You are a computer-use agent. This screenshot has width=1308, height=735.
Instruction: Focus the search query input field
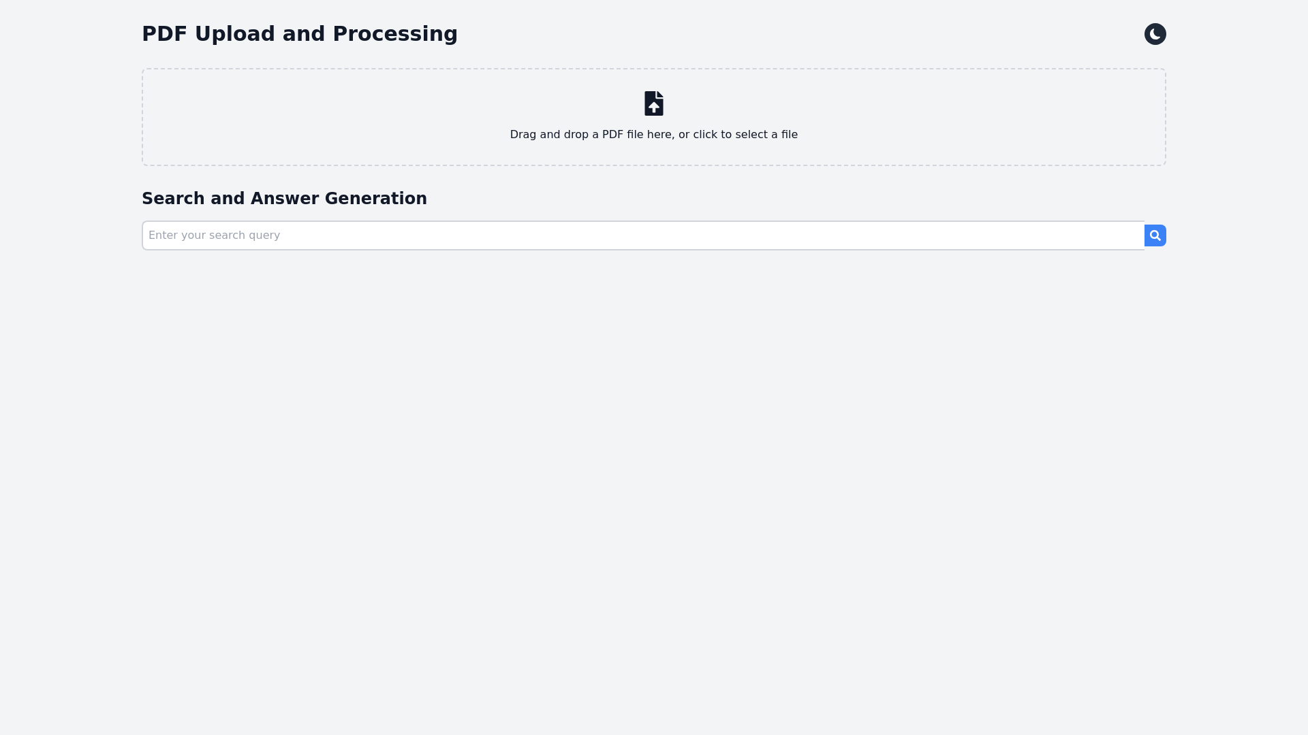pos(642,235)
